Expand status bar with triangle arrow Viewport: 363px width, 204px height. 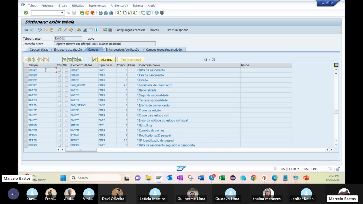pyautogui.click(x=275, y=169)
